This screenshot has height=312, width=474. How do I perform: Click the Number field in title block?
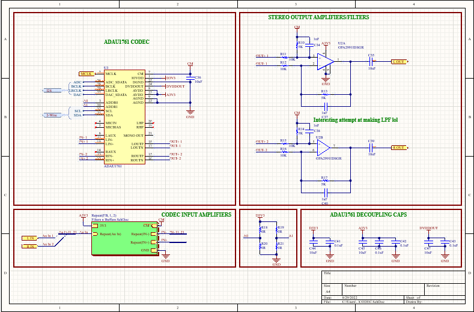tap(383, 289)
